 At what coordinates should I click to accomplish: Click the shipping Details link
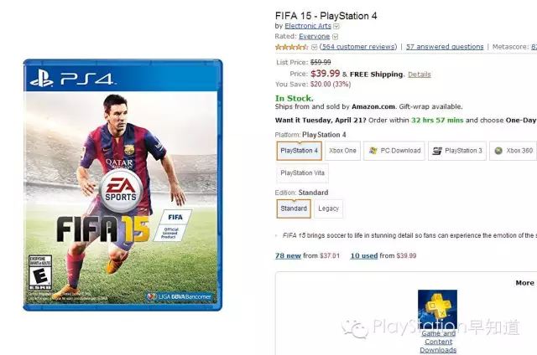pos(420,75)
